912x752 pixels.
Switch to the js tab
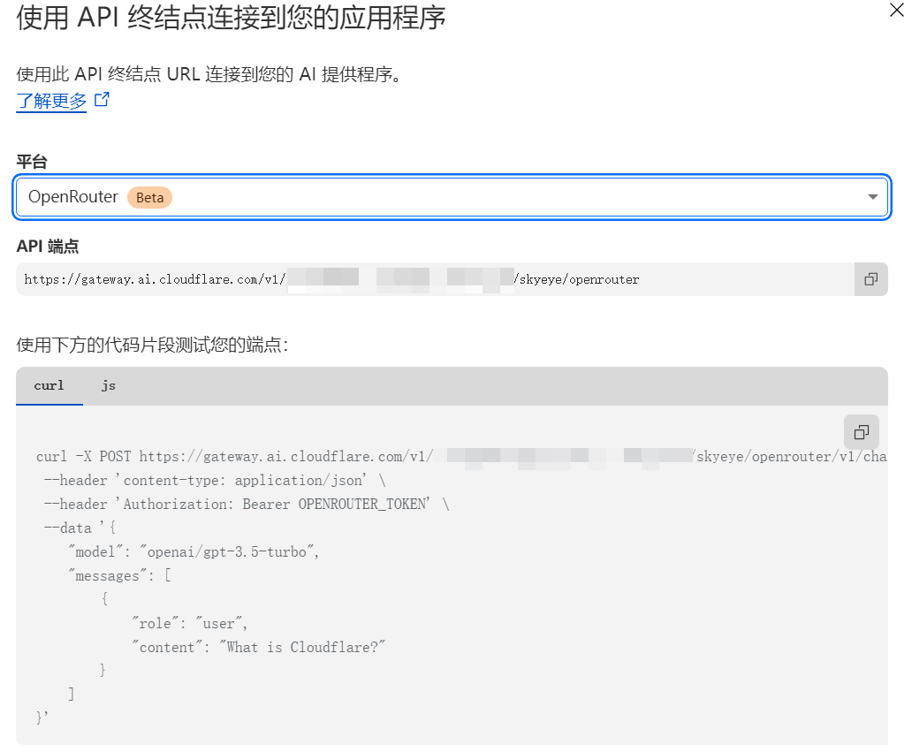click(x=109, y=385)
